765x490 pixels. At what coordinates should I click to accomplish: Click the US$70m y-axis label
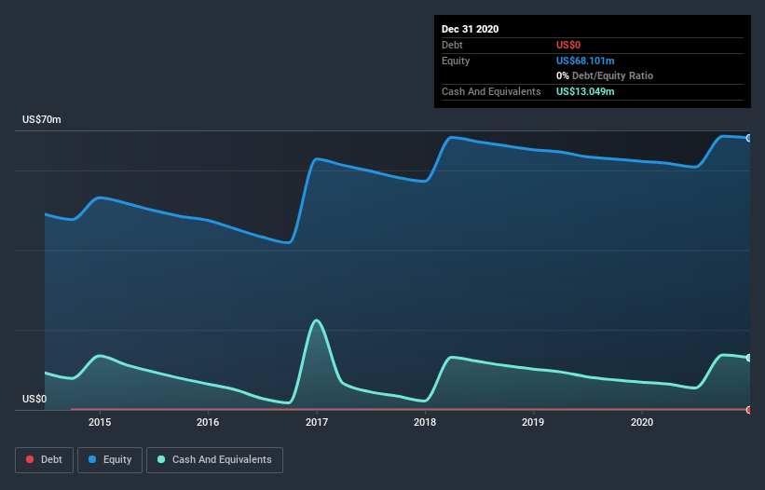tap(42, 119)
